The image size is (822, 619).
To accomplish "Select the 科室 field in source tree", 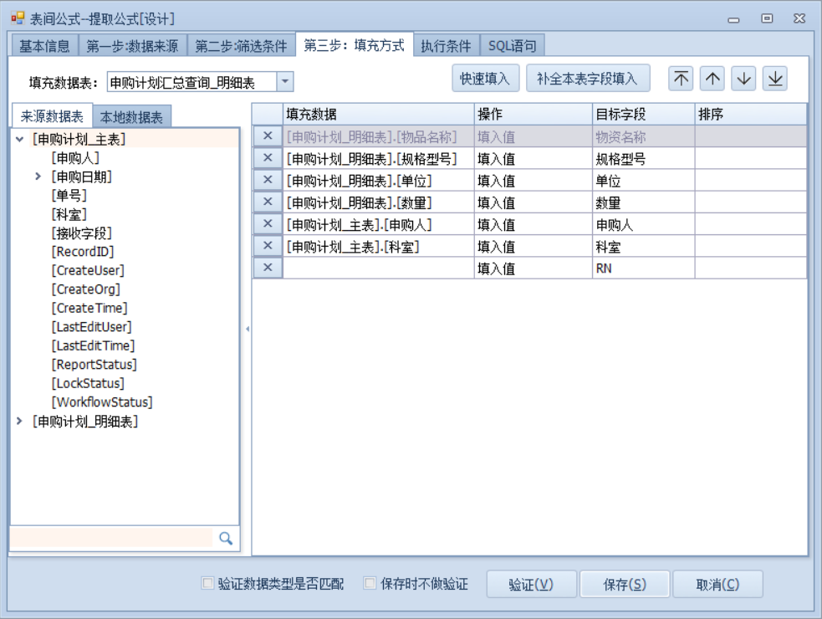I will [69, 214].
